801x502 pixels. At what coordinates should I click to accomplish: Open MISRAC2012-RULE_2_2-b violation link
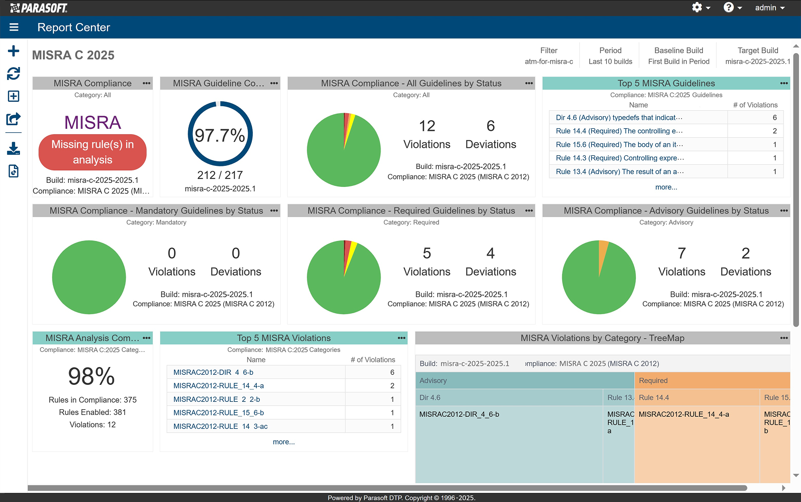(x=217, y=399)
